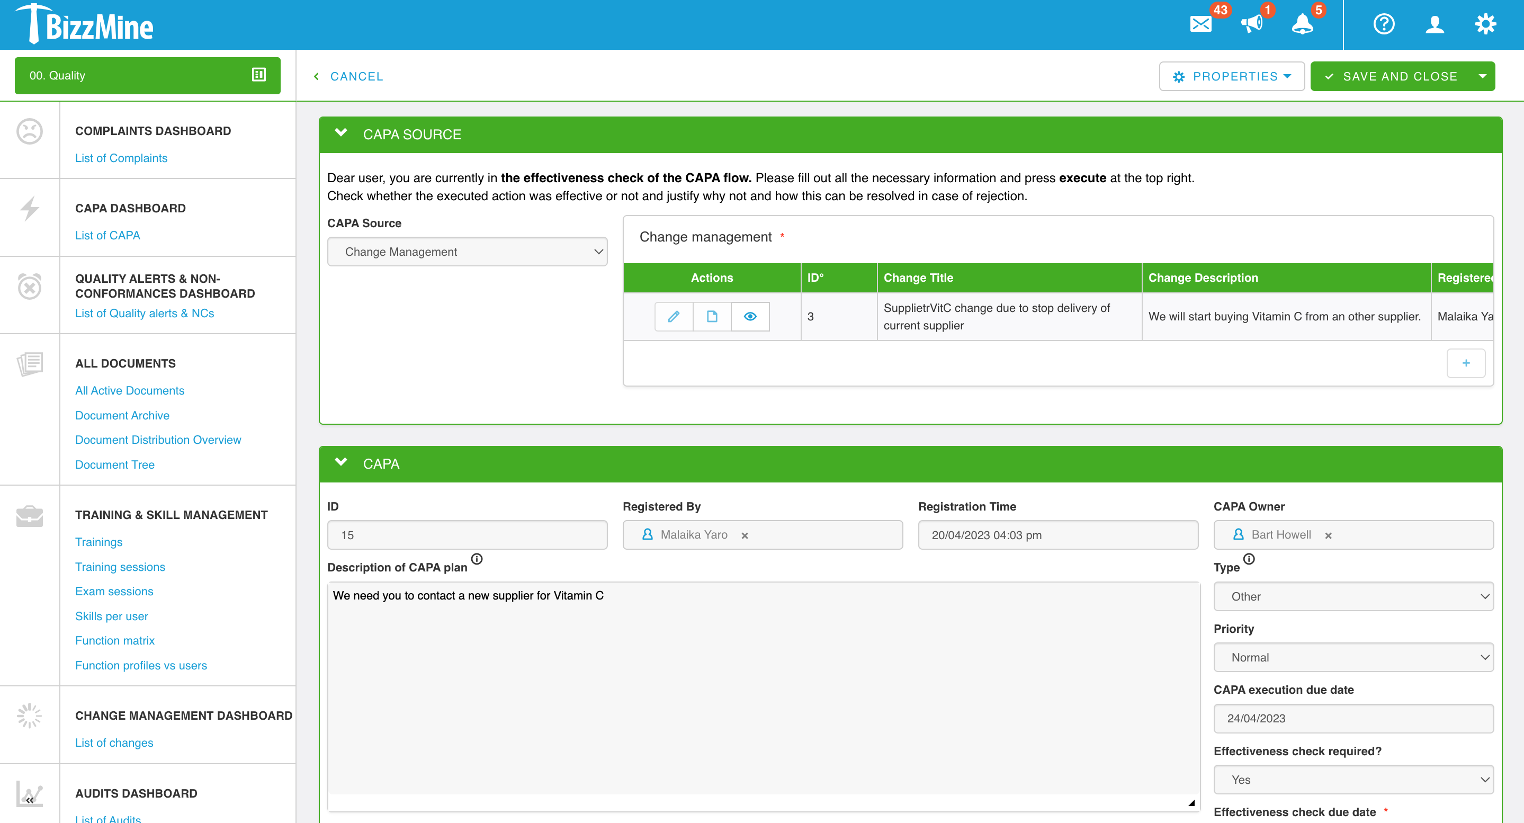Open Trainings link
Screen dimensions: 1524x823
[x=99, y=542]
